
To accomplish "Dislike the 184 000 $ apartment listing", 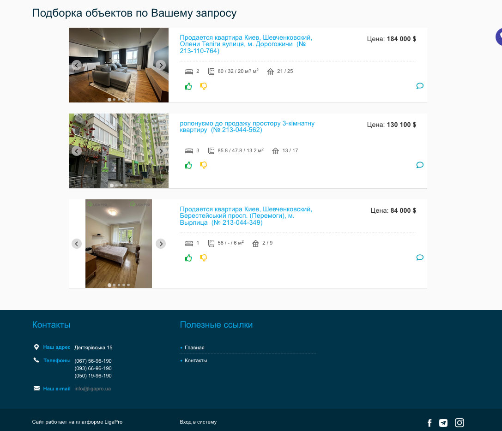I will pyautogui.click(x=204, y=86).
